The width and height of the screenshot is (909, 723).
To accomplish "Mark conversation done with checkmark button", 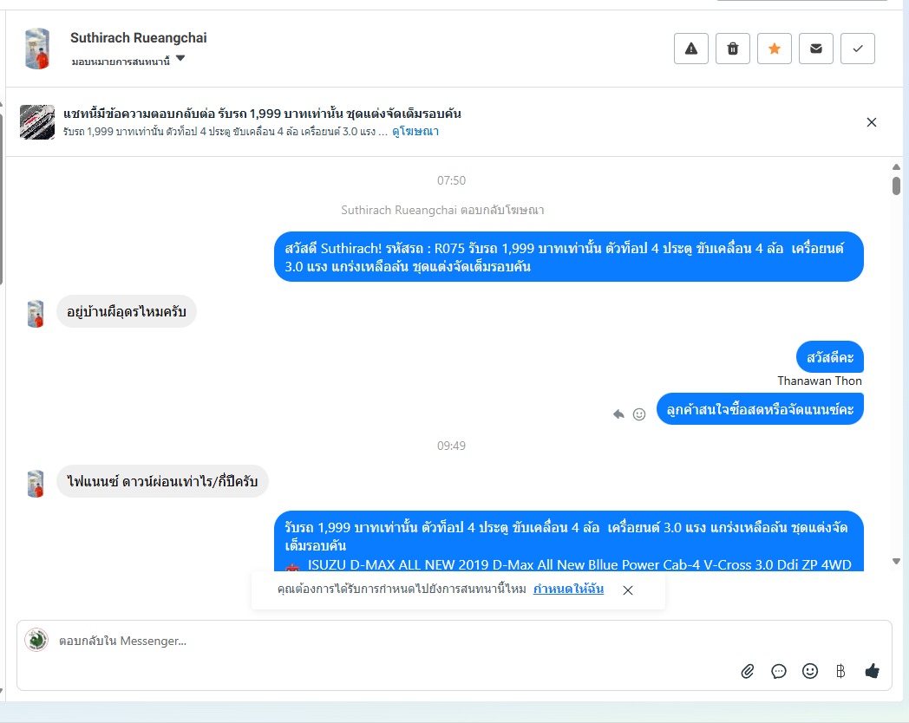I will point(858,49).
